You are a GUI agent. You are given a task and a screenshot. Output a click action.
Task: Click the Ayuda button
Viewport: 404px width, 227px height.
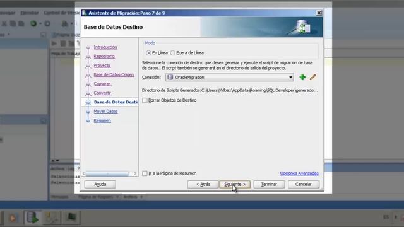tap(100, 184)
